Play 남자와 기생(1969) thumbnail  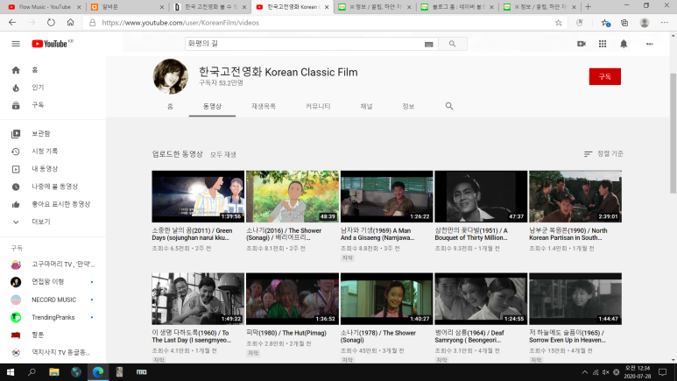(386, 196)
